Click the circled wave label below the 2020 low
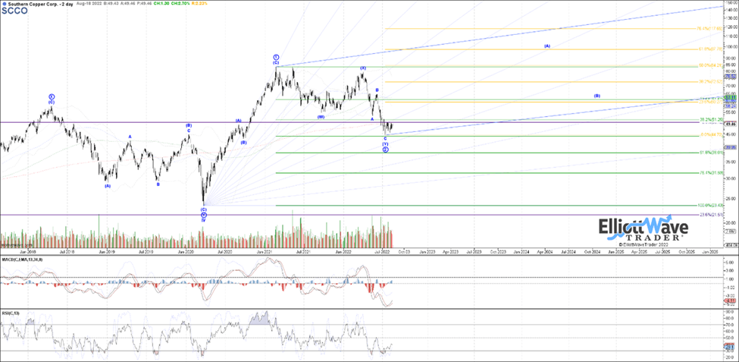Image resolution: width=739 pixels, height=362 pixels. pyautogui.click(x=204, y=215)
